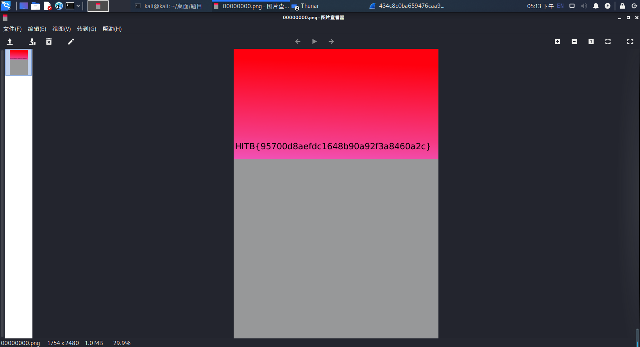The height and width of the screenshot is (347, 640).
Task: Select the 00000000.png sidebar thumbnail
Action: [19, 63]
